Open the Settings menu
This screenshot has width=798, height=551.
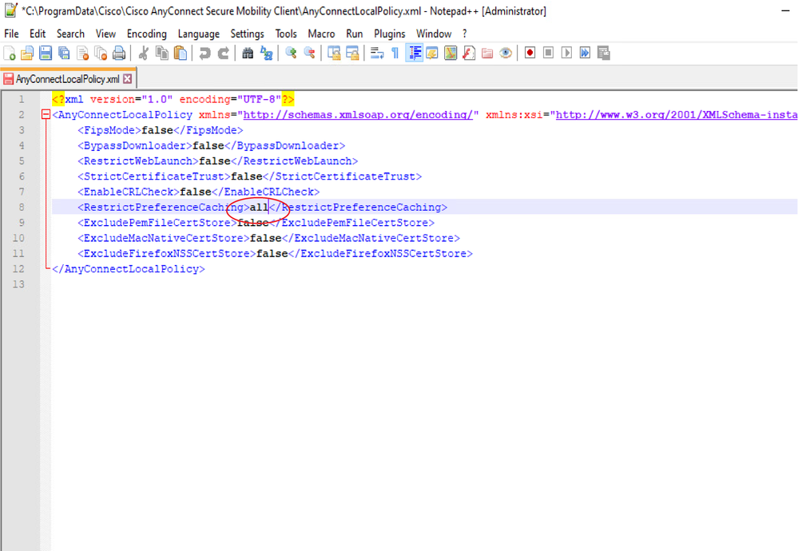click(247, 34)
